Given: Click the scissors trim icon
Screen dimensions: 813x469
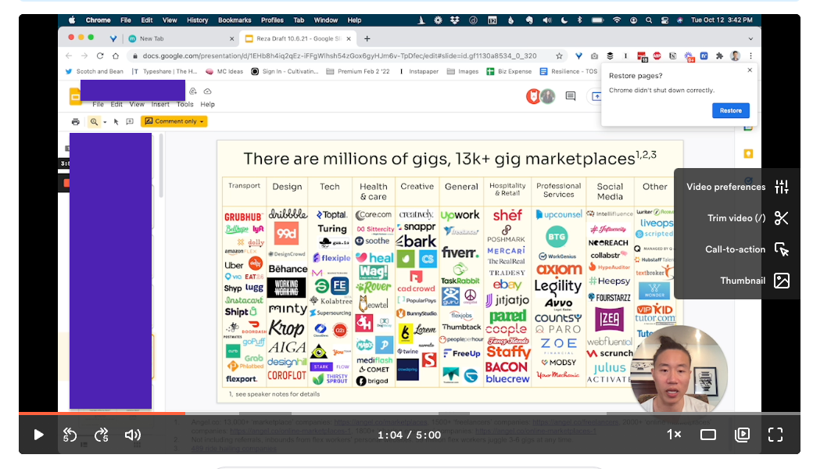Looking at the screenshot, I should coord(782,218).
